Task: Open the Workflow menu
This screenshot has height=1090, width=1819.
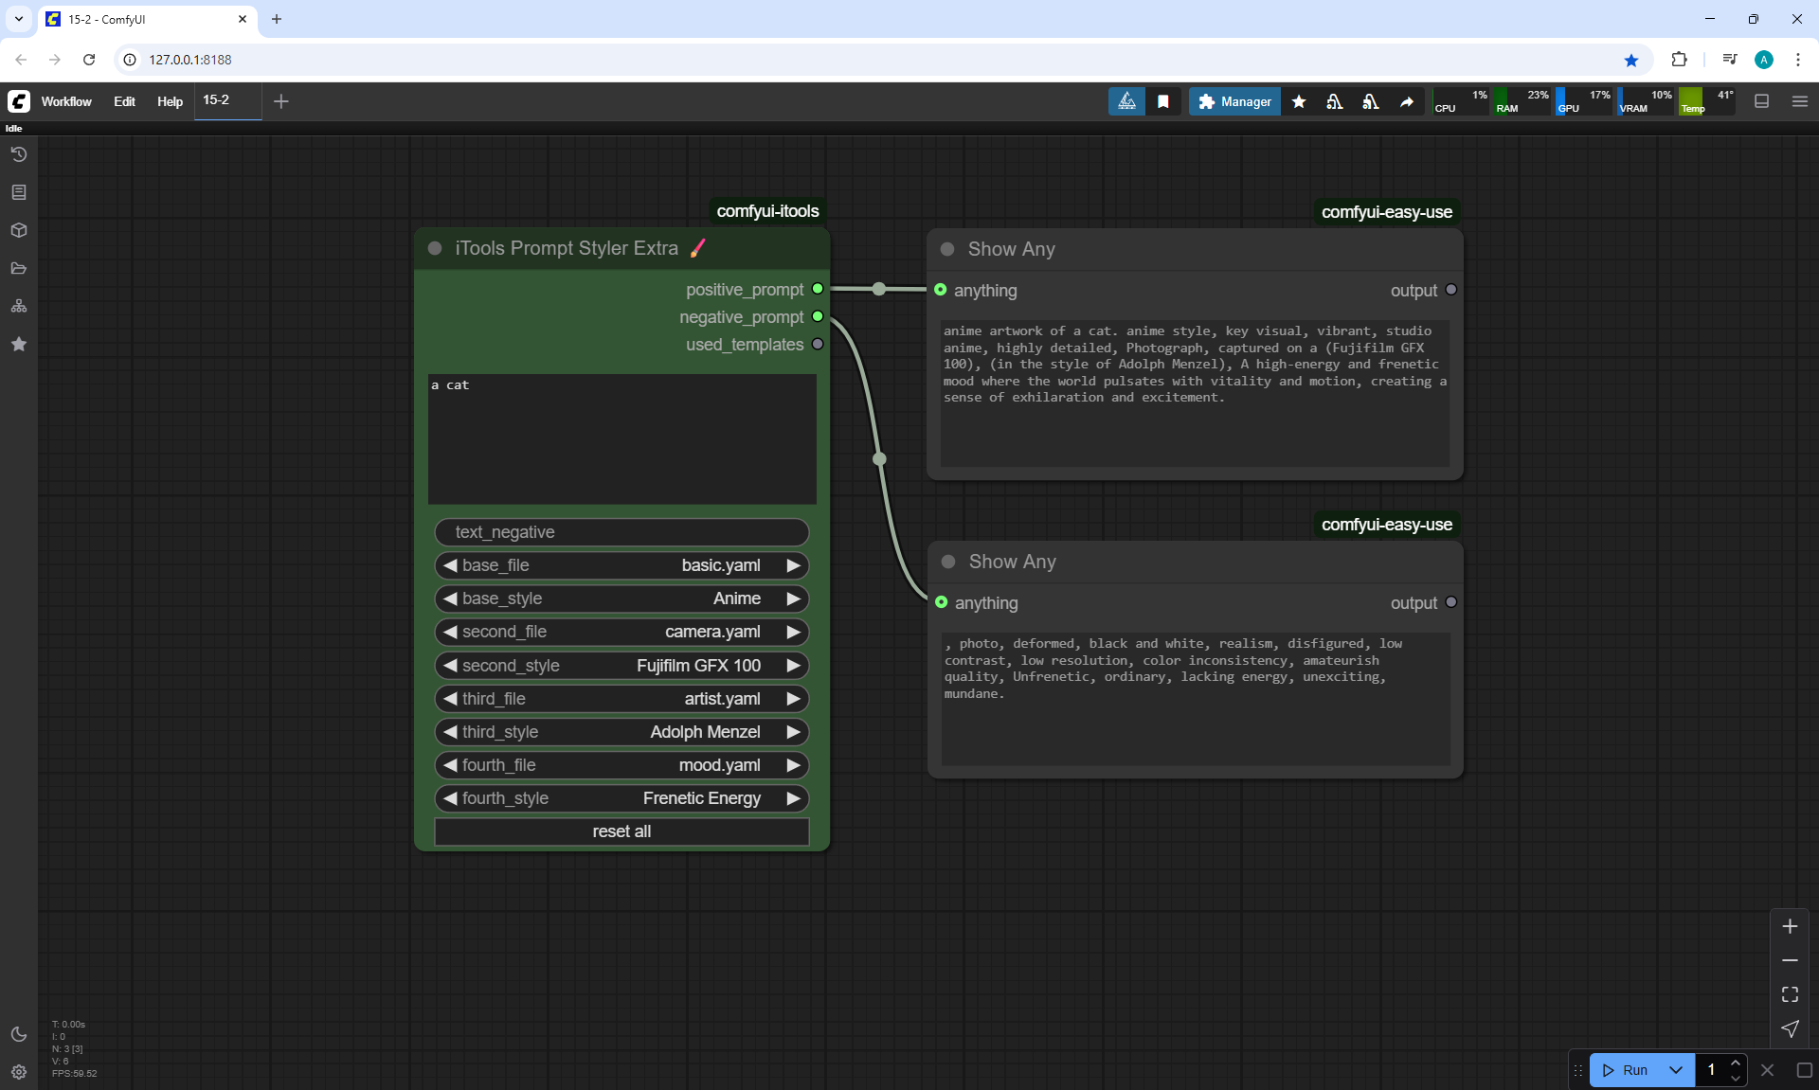Action: pyautogui.click(x=66, y=101)
